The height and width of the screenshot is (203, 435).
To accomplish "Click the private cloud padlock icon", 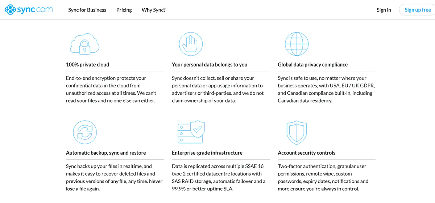I will tap(84, 44).
